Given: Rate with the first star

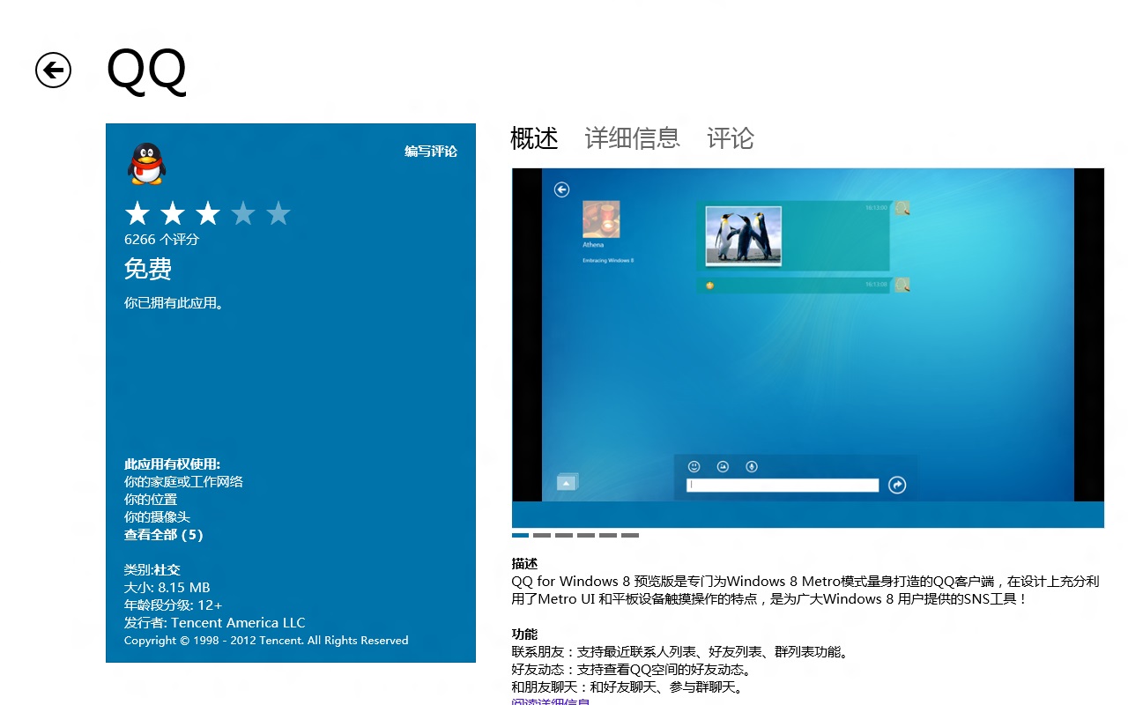Looking at the screenshot, I should [x=137, y=213].
